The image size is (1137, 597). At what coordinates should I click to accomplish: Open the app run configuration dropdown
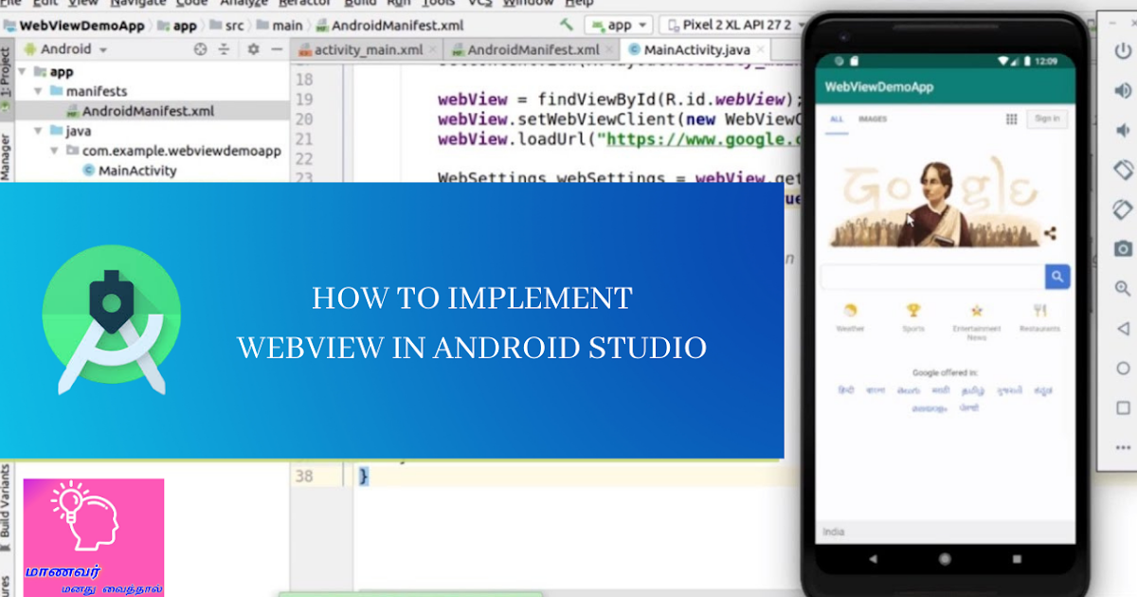click(x=619, y=25)
